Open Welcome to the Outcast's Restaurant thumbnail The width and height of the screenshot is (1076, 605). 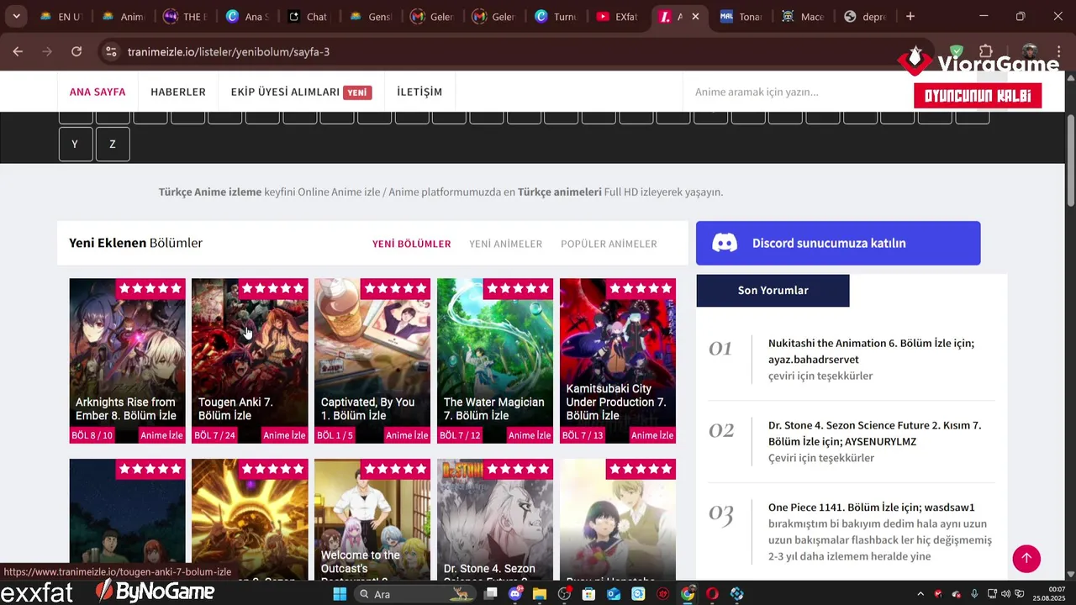(372, 519)
